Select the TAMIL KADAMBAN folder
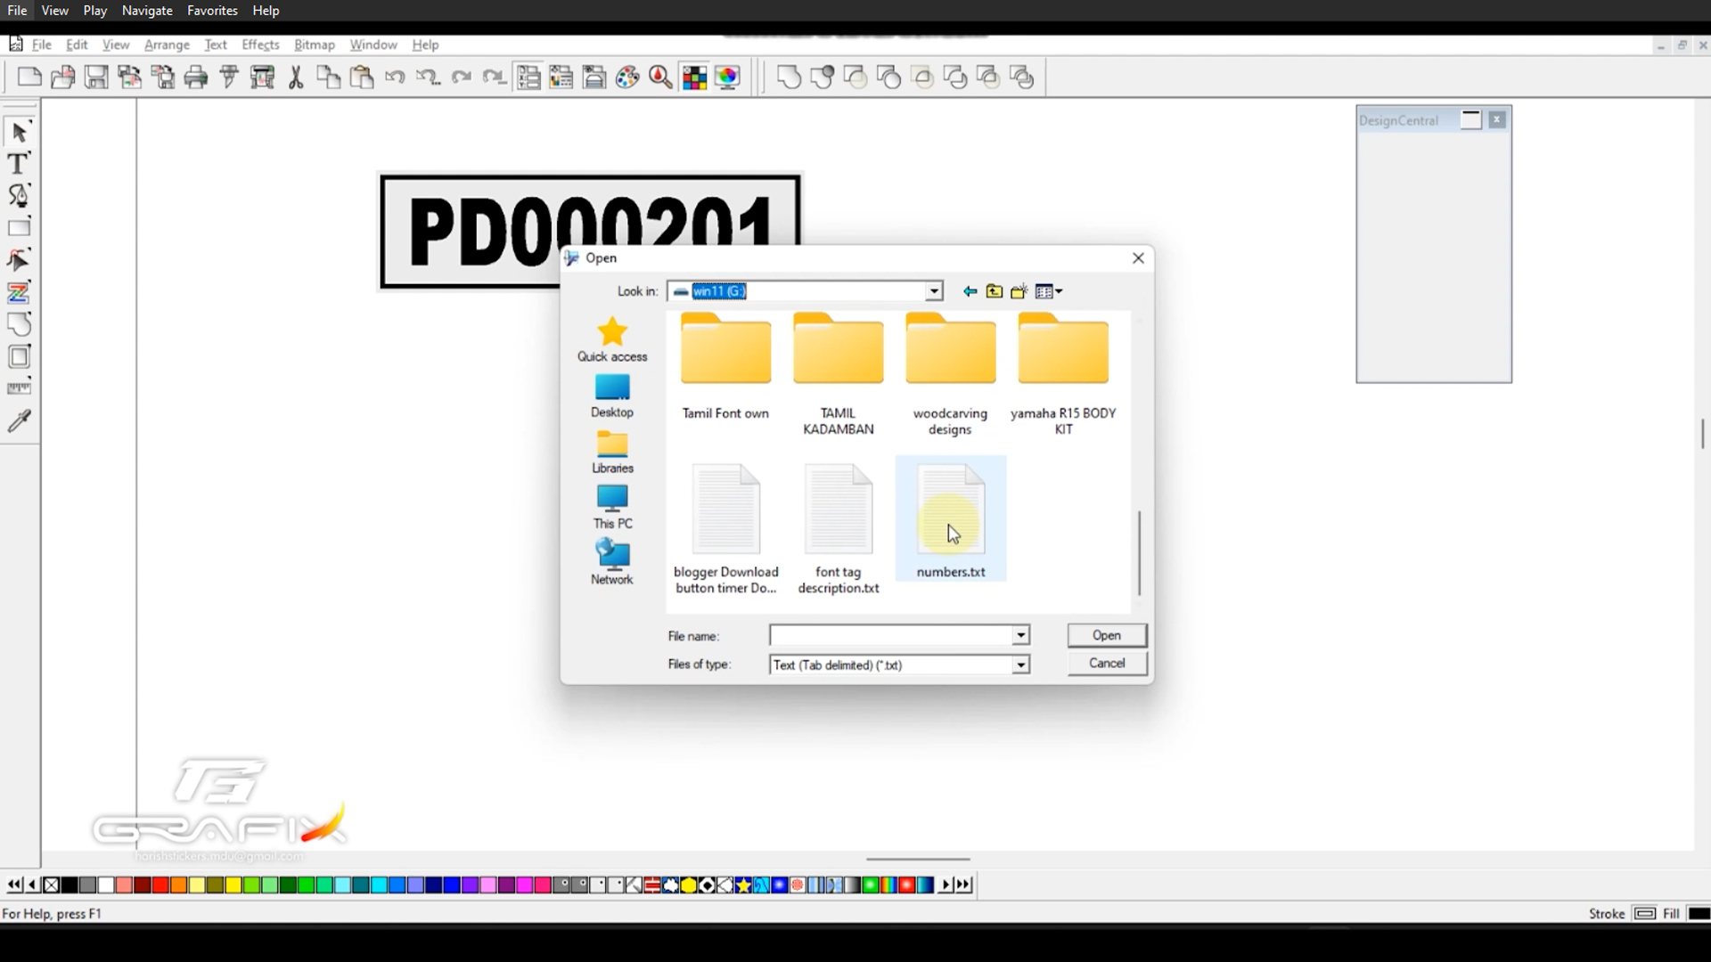This screenshot has height=962, width=1711. pos(839,374)
